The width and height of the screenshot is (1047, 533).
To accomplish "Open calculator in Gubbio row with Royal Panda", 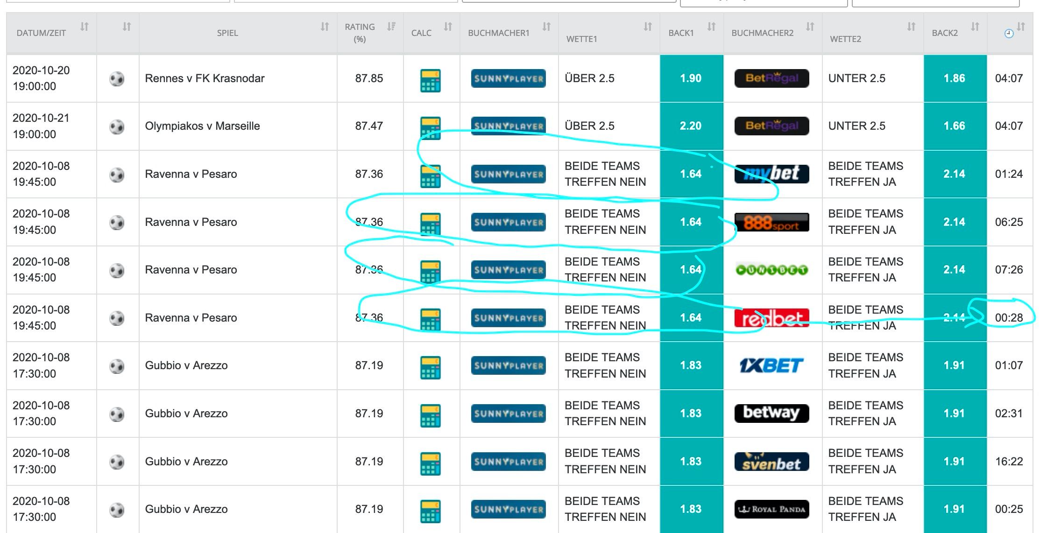I will click(x=430, y=512).
